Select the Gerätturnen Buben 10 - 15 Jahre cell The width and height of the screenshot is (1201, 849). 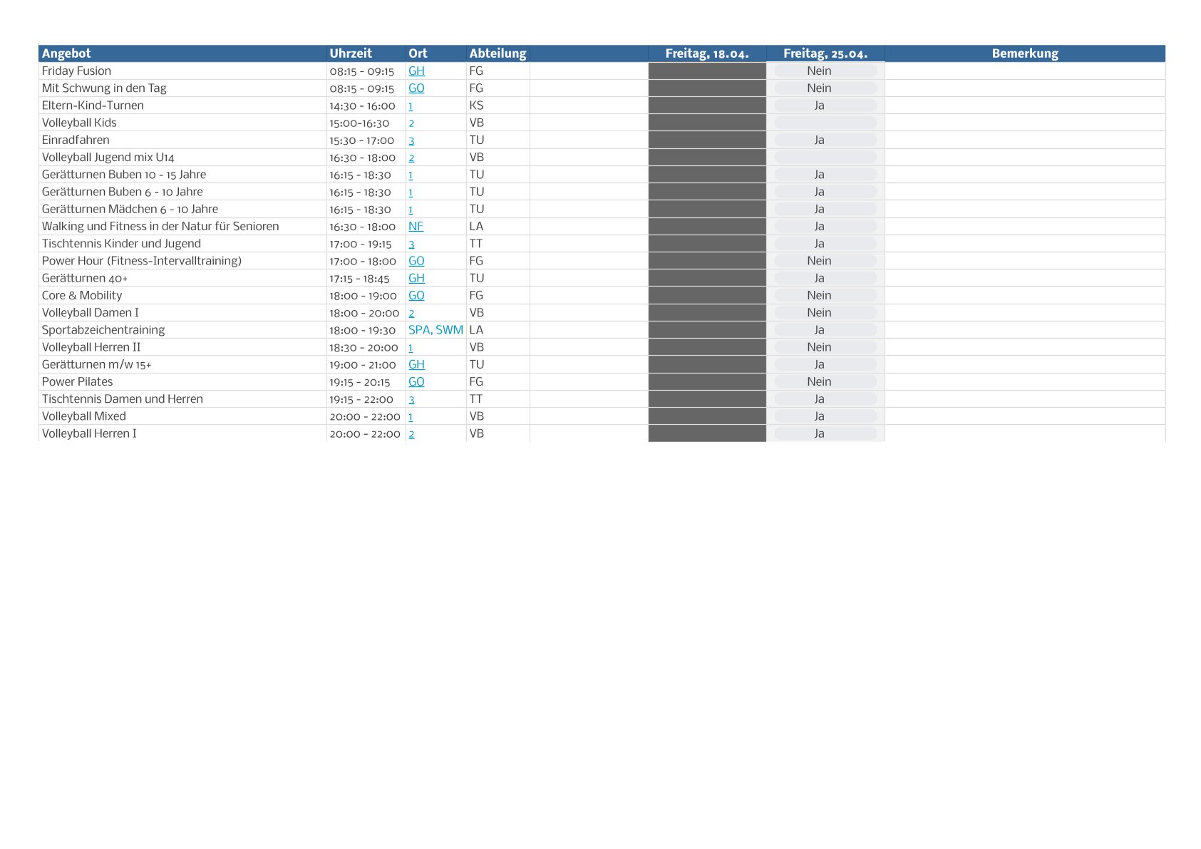click(182, 175)
